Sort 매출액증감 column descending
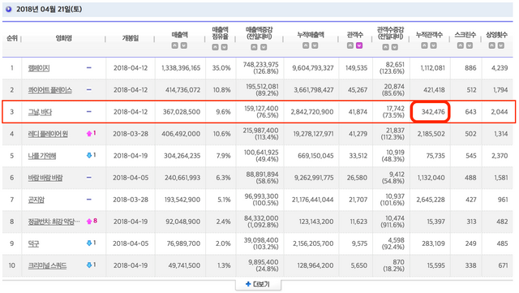The width and height of the screenshot is (519, 293). coord(264,47)
